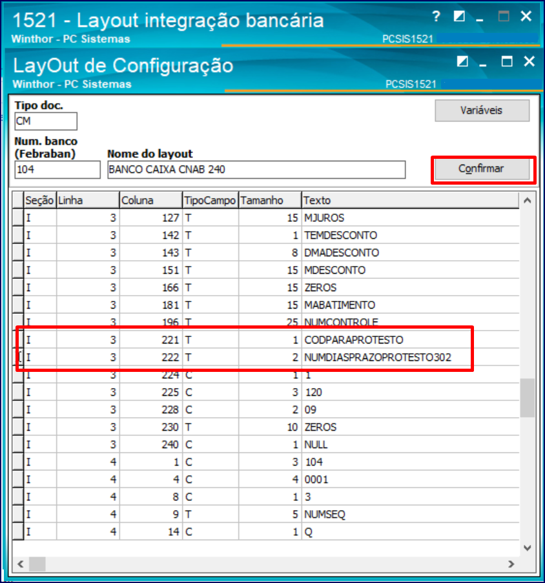Screen dimensions: 545x583
Task: Click the 120 text cell
Action: [411, 393]
